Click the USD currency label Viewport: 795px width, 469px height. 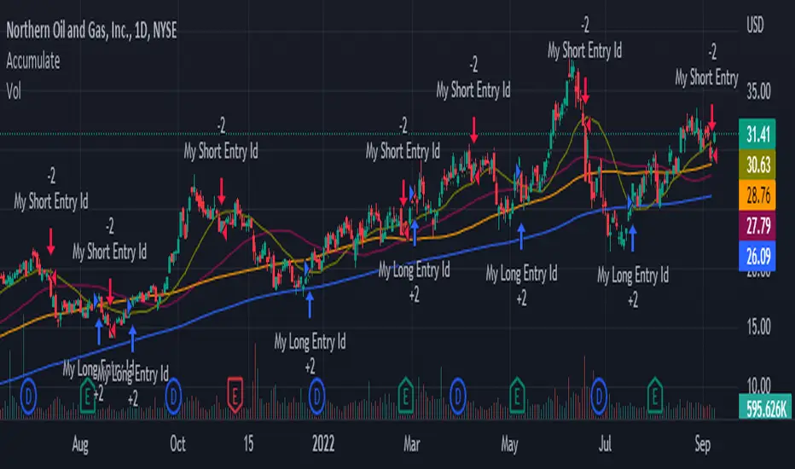754,25
